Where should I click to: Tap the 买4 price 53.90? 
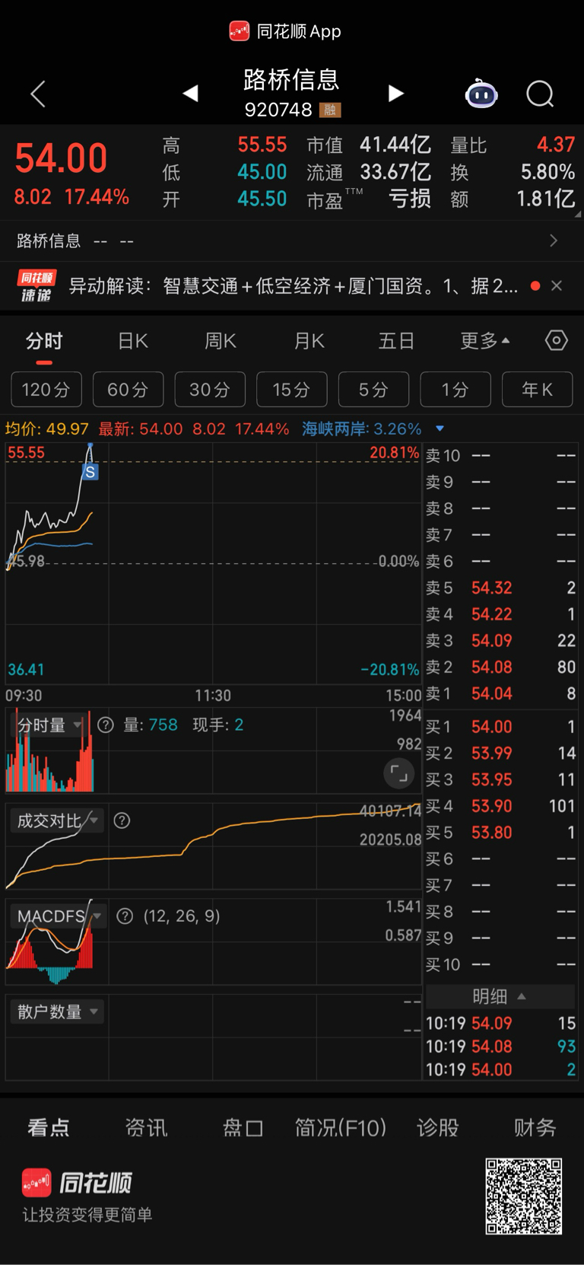tap(492, 806)
